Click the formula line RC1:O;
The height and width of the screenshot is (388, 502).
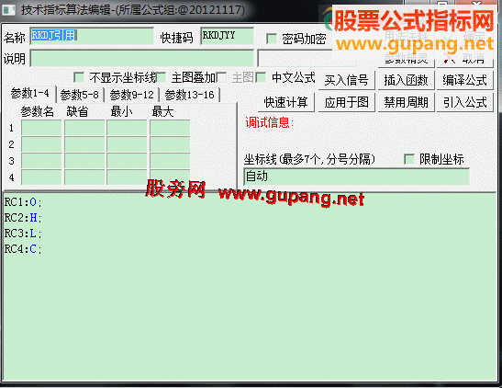(x=23, y=202)
